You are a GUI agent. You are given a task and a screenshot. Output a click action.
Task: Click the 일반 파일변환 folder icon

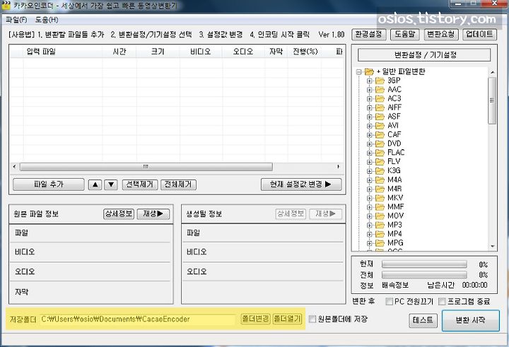pyautogui.click(x=369, y=72)
